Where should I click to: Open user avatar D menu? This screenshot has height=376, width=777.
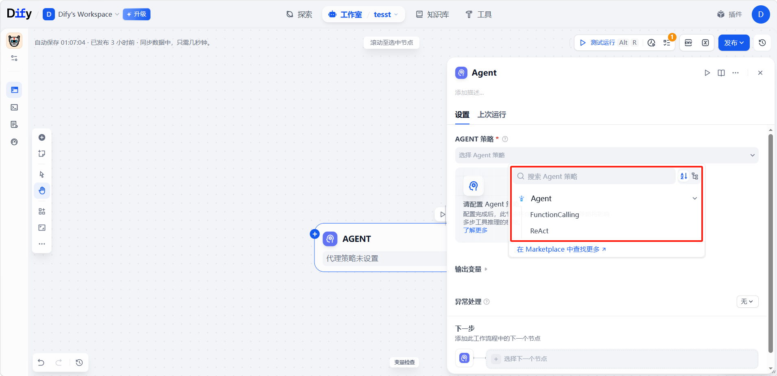pos(761,15)
